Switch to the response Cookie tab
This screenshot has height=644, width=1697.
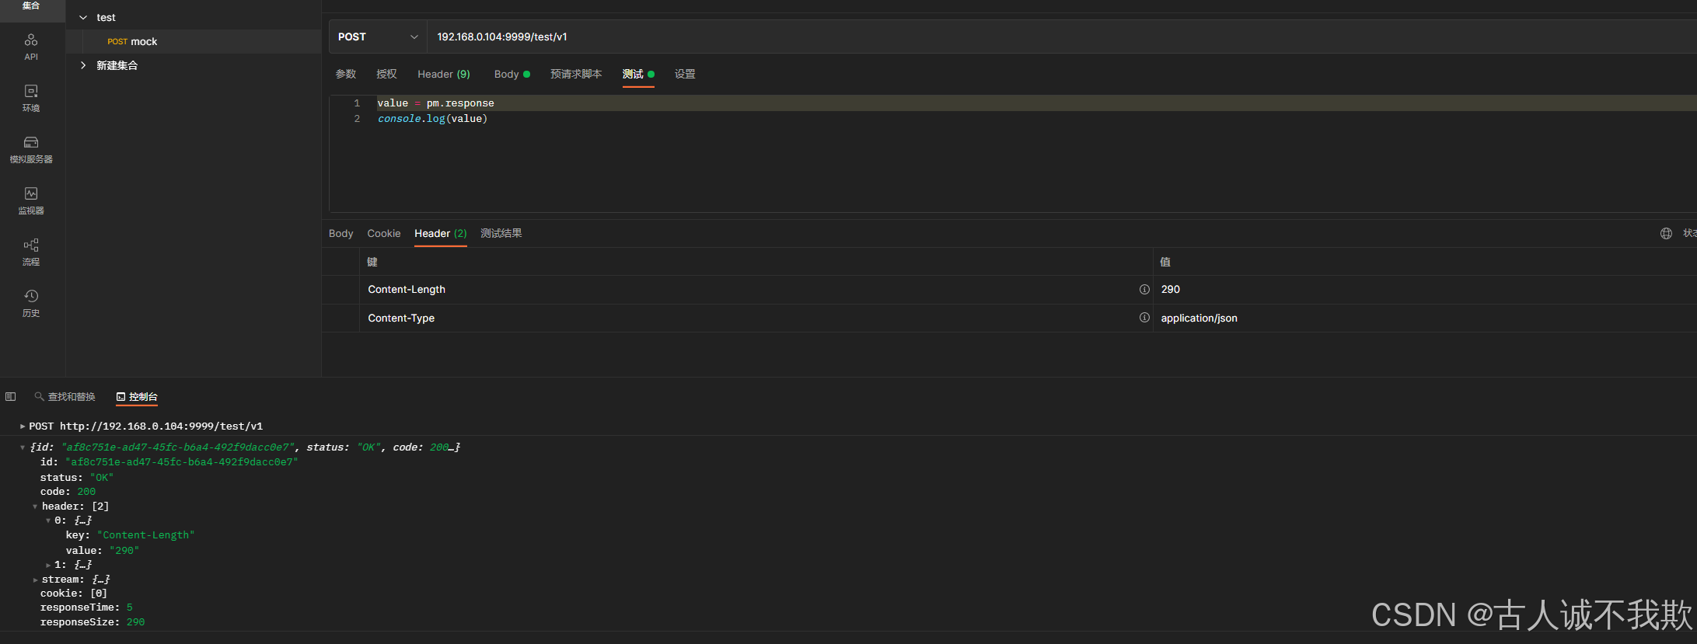[384, 233]
